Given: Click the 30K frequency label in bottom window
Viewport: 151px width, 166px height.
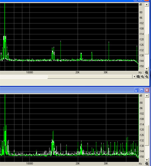Looking at the screenshot, I should tap(106, 163).
